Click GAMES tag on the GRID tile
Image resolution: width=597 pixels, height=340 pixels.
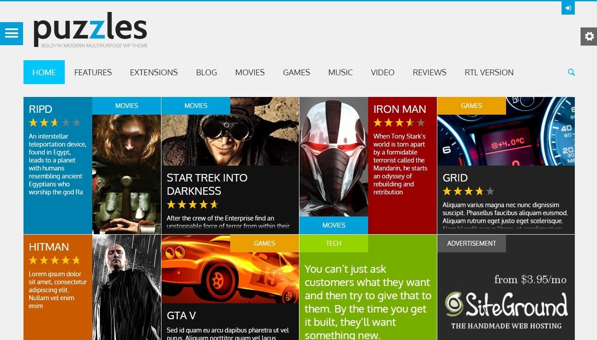pos(471,106)
